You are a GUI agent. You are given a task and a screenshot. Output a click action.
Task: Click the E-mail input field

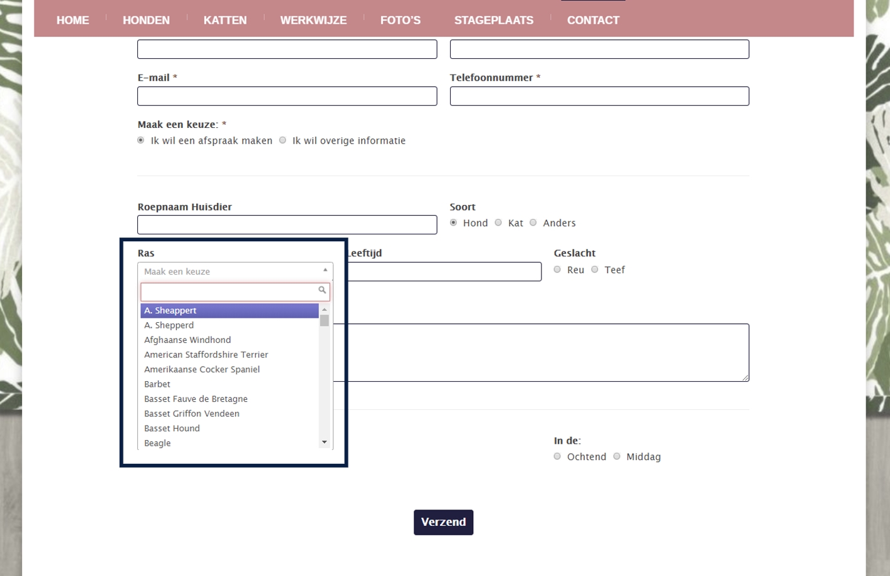tap(287, 96)
